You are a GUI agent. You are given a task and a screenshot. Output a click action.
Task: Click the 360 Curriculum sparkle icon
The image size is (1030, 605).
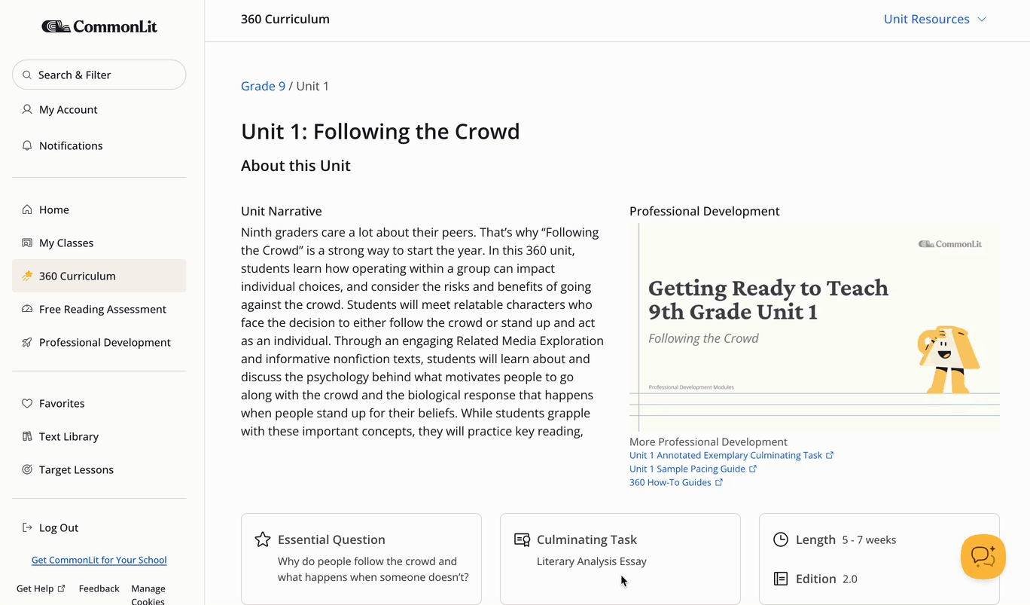tap(27, 276)
